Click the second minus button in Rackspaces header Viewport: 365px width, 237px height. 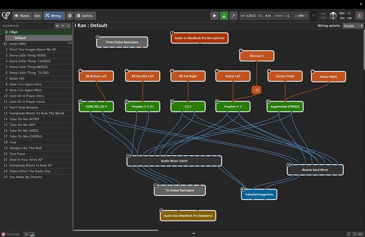tap(68, 26)
